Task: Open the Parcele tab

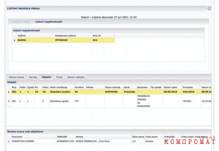Action: pos(33,77)
